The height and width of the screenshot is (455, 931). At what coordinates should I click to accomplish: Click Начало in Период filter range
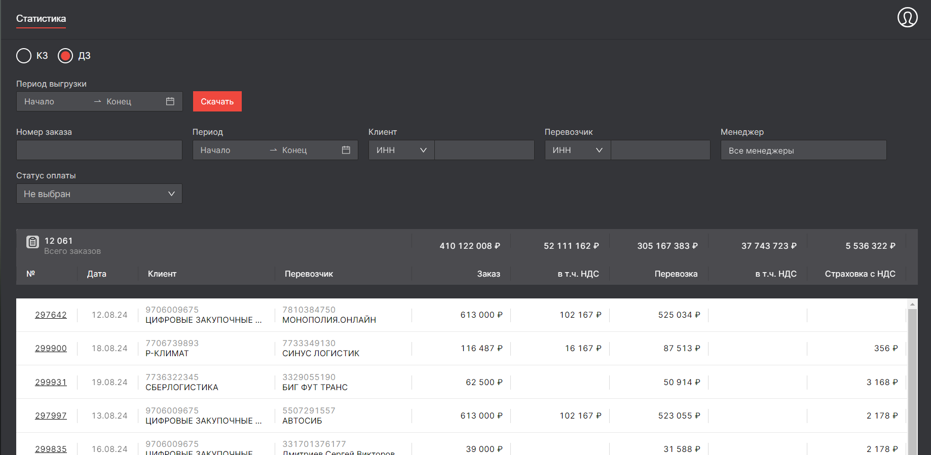[x=215, y=150]
